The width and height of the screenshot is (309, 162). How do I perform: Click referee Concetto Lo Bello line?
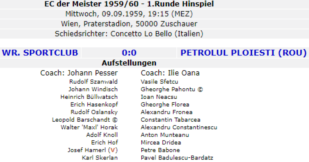129,34
